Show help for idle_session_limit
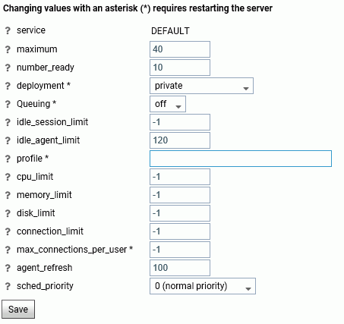This screenshot has height=324, width=344. click(8, 122)
